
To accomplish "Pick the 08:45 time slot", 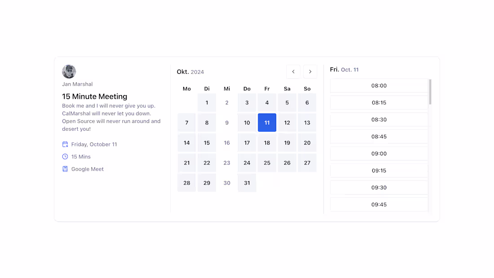I will [x=379, y=137].
